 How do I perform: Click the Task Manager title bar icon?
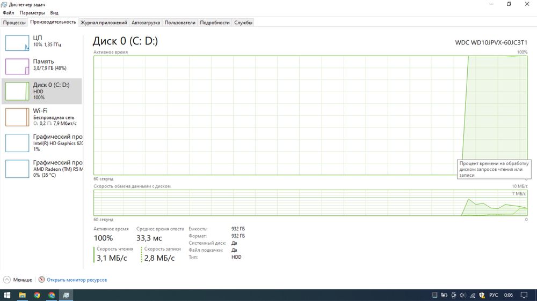tap(4, 4)
